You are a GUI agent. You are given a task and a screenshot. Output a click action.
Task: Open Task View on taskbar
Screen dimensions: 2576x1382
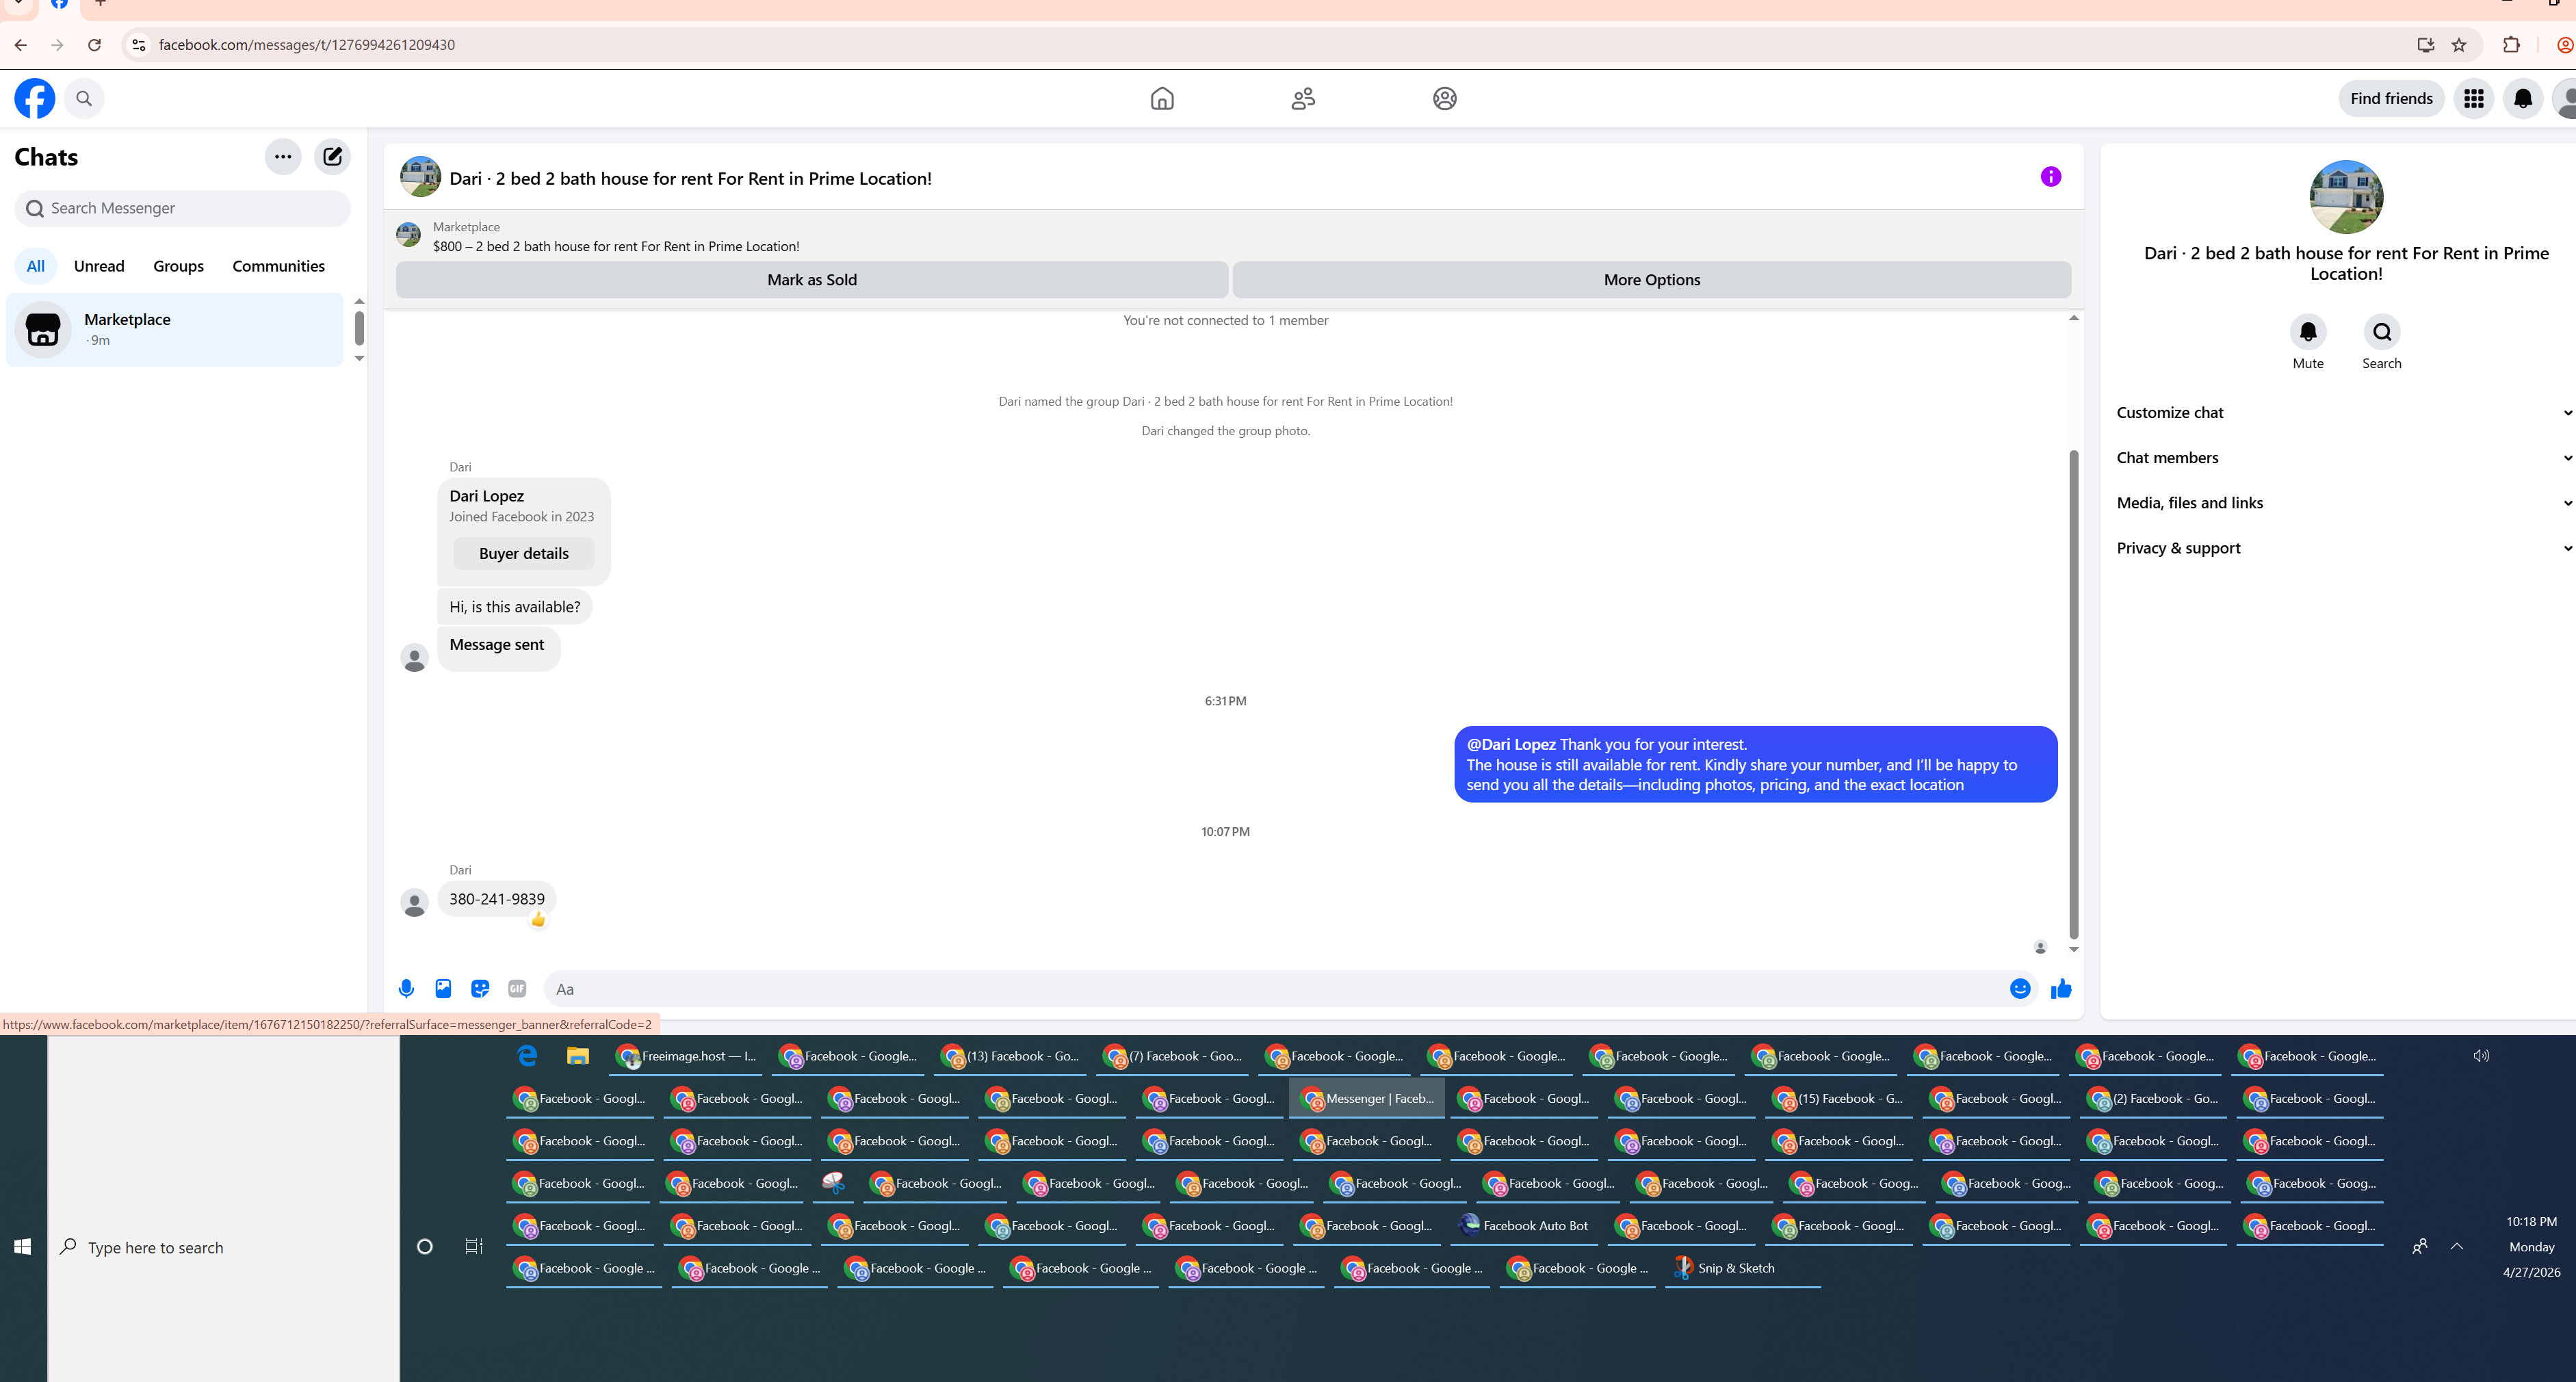pyautogui.click(x=474, y=1246)
